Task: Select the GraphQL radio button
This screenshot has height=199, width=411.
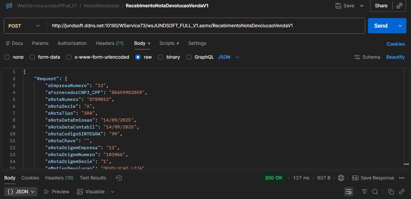Action: 189,57
